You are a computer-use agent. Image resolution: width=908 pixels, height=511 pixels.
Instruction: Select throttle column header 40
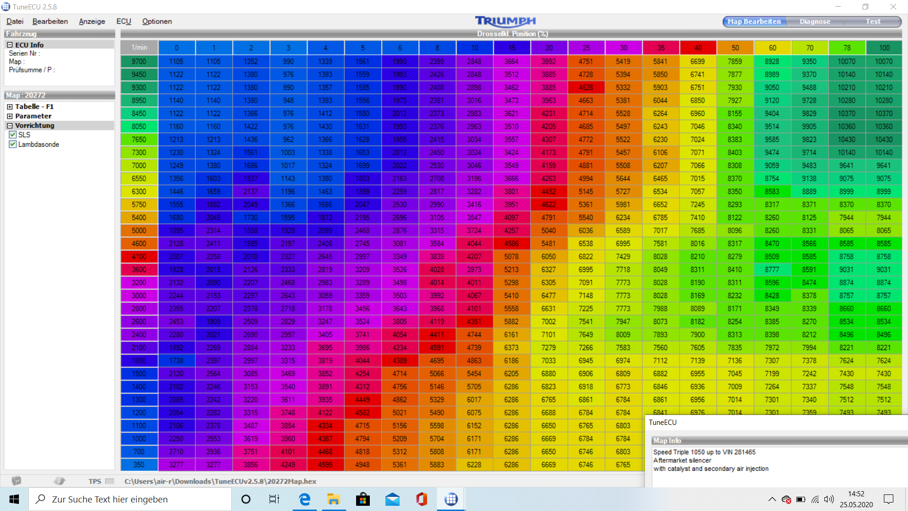698,48
